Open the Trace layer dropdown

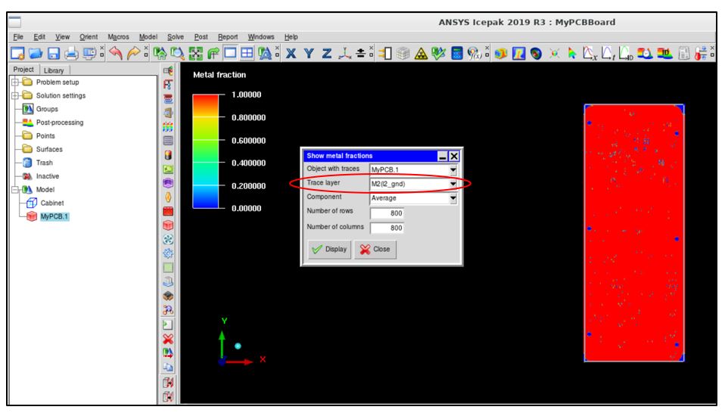click(453, 184)
